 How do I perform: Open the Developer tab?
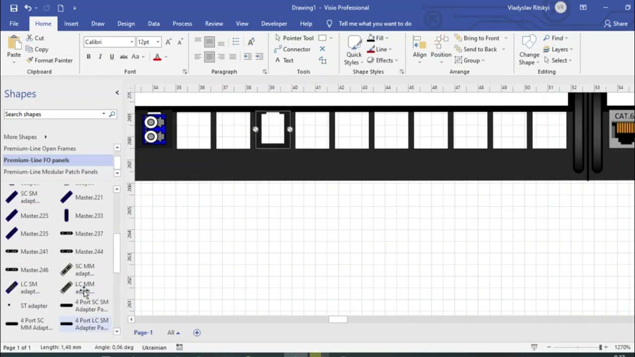(x=274, y=23)
